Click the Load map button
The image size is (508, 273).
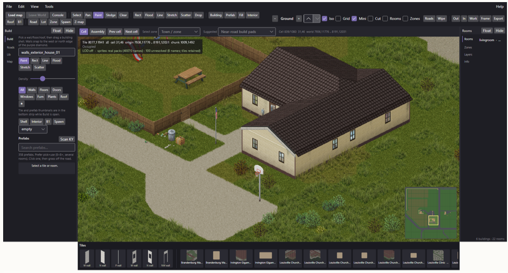pyautogui.click(x=15, y=15)
